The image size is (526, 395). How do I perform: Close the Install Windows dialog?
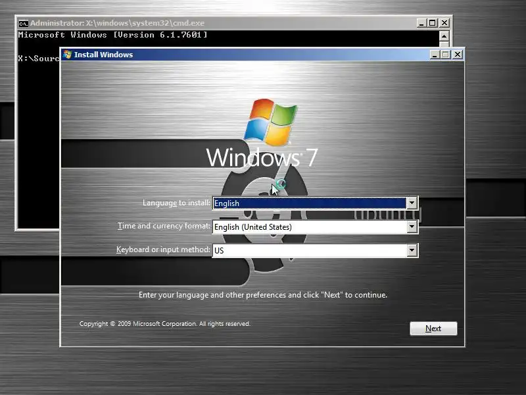coord(458,55)
